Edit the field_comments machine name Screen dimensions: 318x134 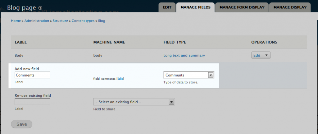(120, 79)
